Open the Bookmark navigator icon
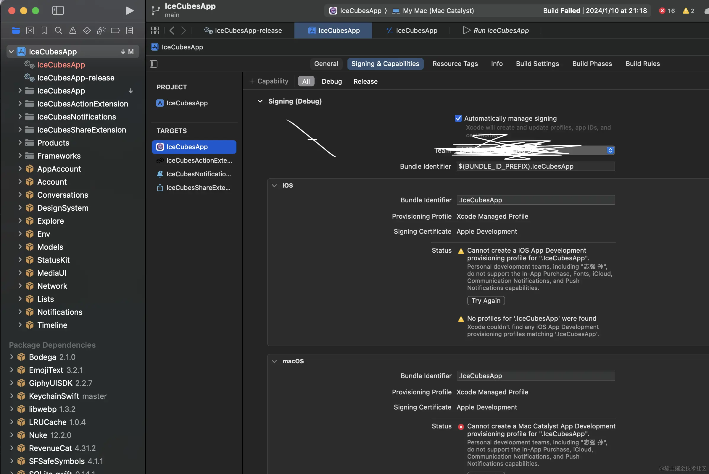This screenshot has height=474, width=709. tap(44, 30)
